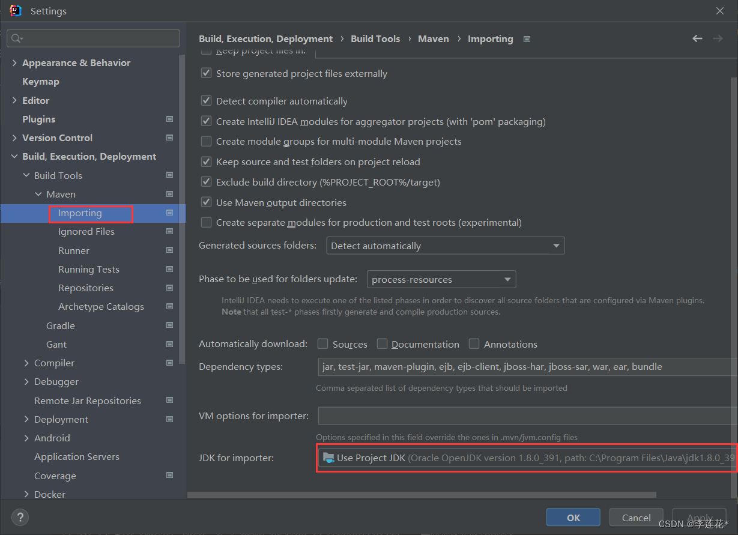Click the project-level icon next to Deployment
Screen dimensions: 738x535
[170, 419]
